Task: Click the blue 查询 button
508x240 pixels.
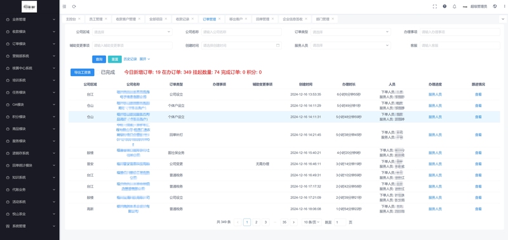Action: (x=99, y=60)
